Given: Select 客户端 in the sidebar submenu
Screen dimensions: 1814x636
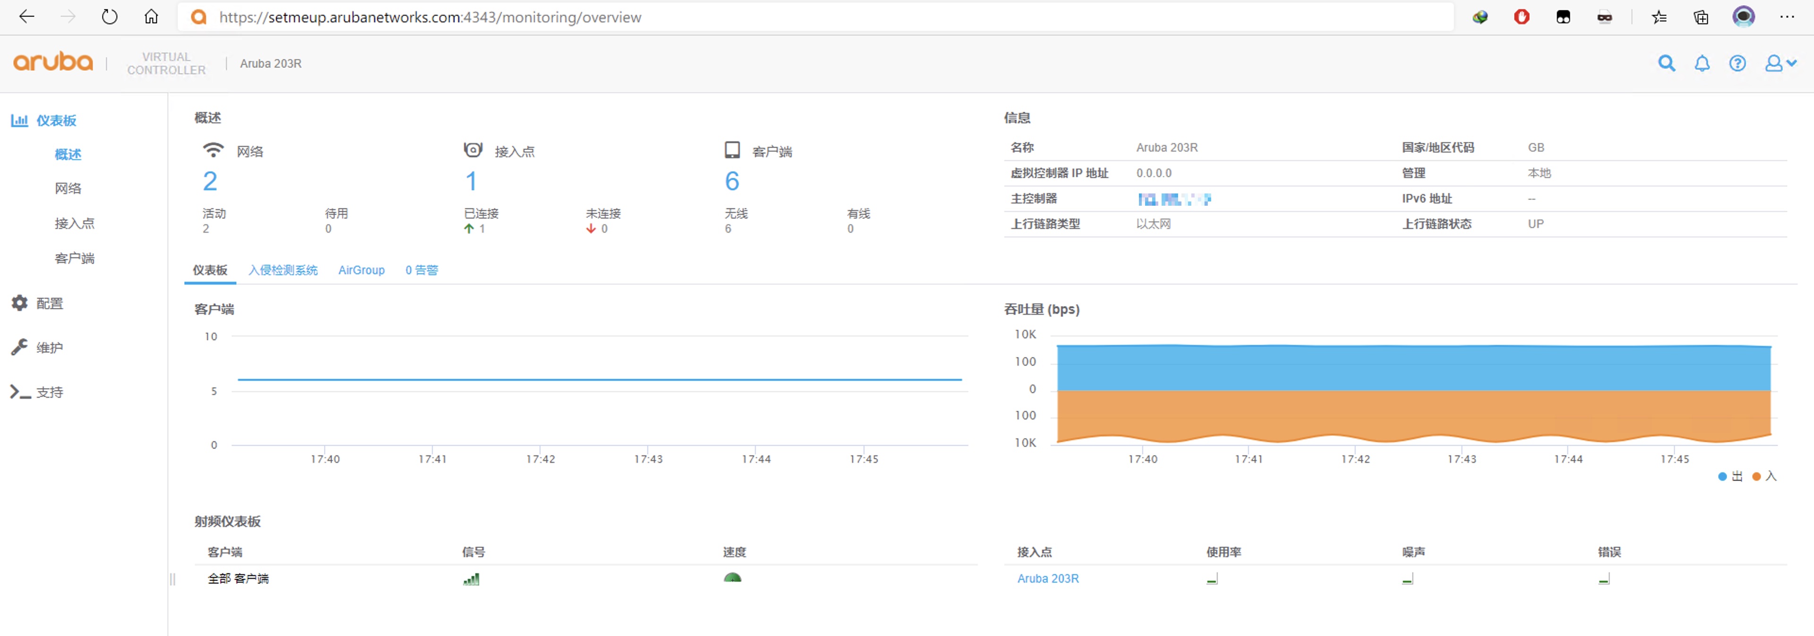Looking at the screenshot, I should point(75,258).
